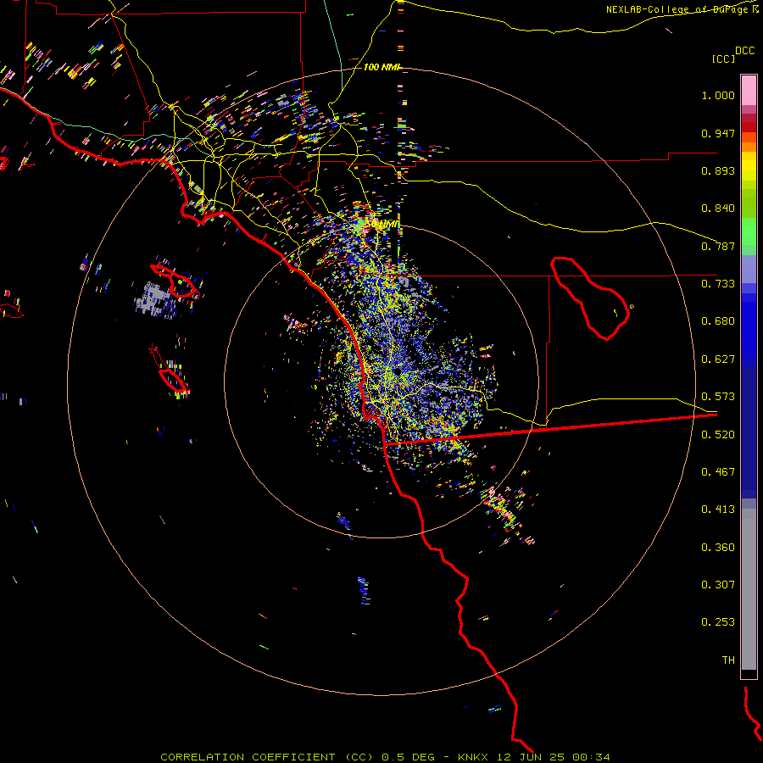
Task: Pick the pink segment atop color bar
Action: pos(749,91)
